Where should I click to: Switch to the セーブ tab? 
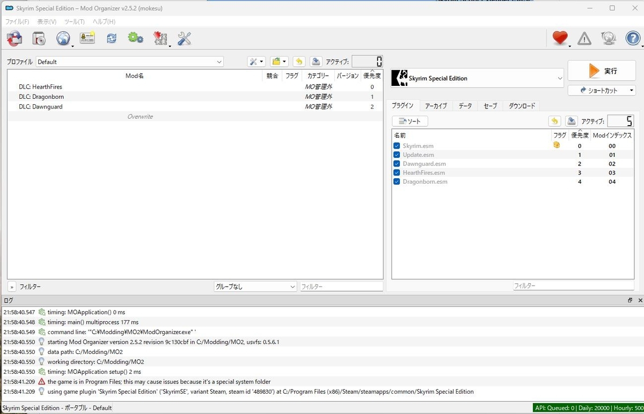(490, 106)
